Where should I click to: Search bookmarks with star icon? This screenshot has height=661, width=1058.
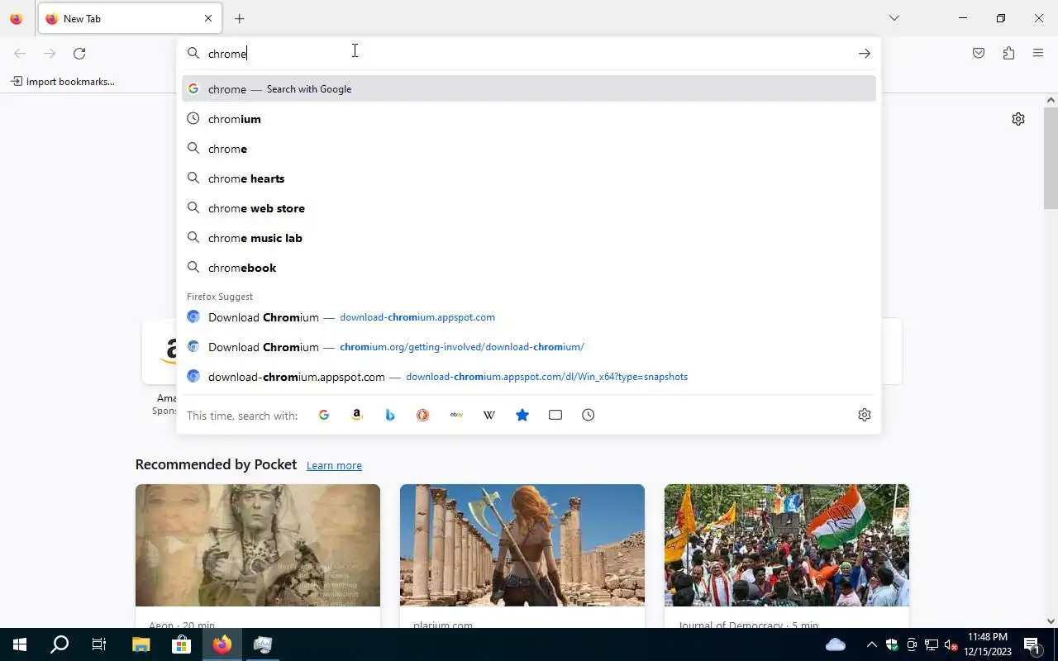[522, 415]
